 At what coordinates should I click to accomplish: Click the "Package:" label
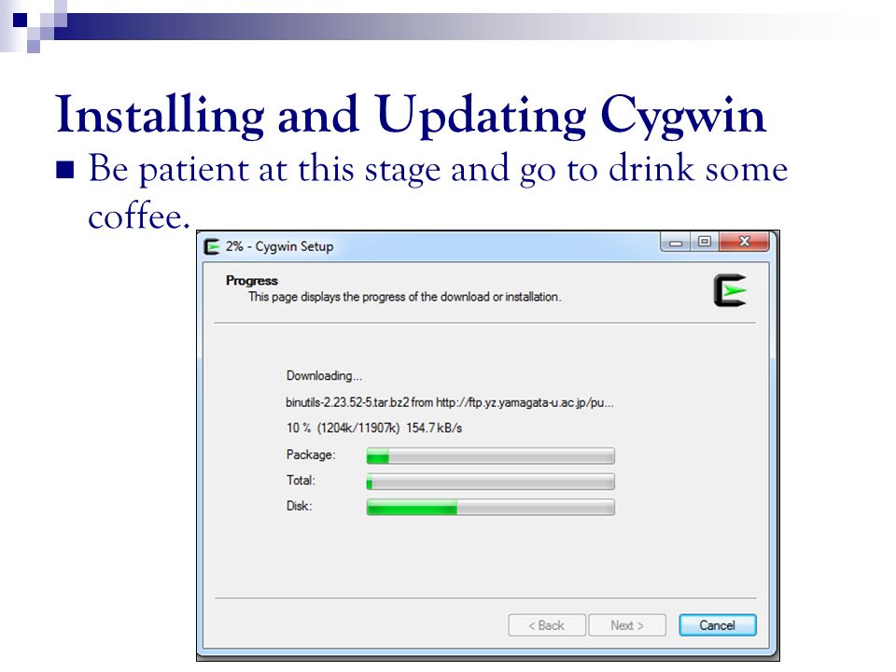coord(311,455)
